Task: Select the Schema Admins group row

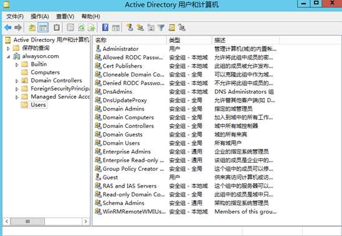Action: tap(186, 203)
